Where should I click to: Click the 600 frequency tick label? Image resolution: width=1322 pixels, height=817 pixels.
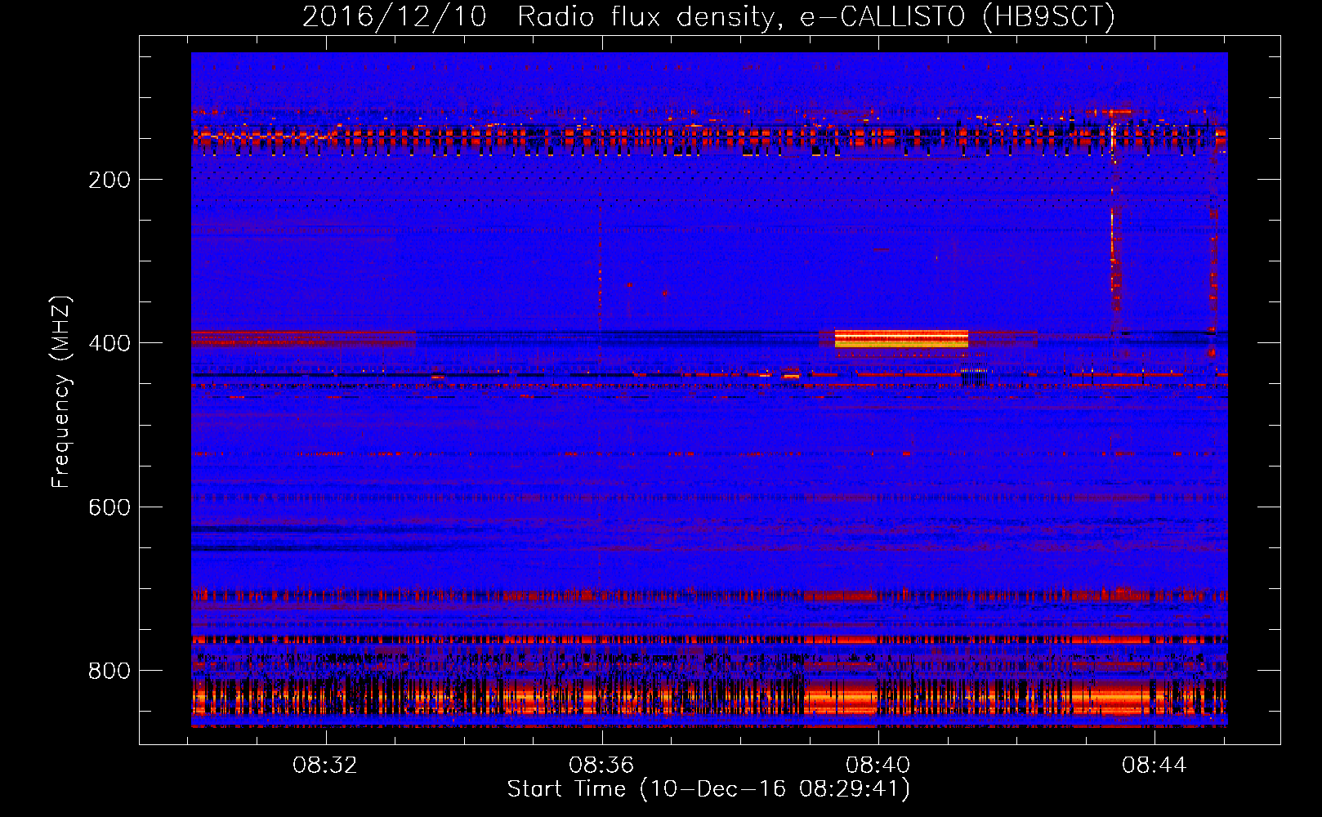[109, 507]
